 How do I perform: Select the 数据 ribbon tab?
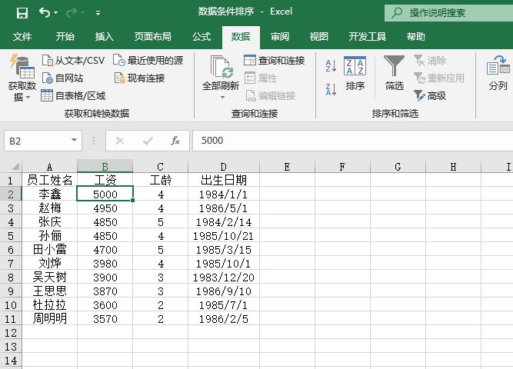coord(241,37)
